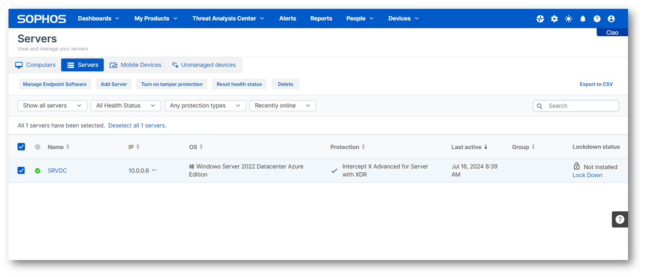Image resolution: width=645 pixels, height=277 pixels.
Task: Open the All Health Status dropdown
Action: [x=126, y=106]
